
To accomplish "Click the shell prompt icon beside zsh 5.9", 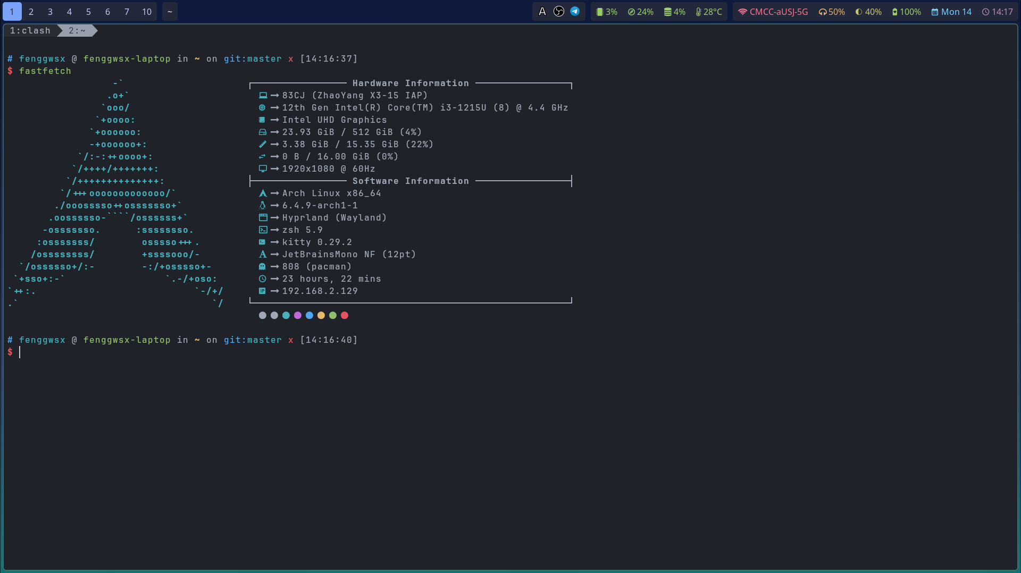I will tap(263, 230).
